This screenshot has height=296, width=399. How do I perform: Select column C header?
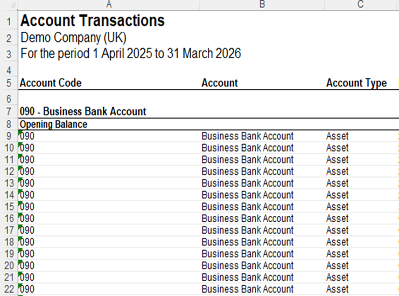(360, 4)
